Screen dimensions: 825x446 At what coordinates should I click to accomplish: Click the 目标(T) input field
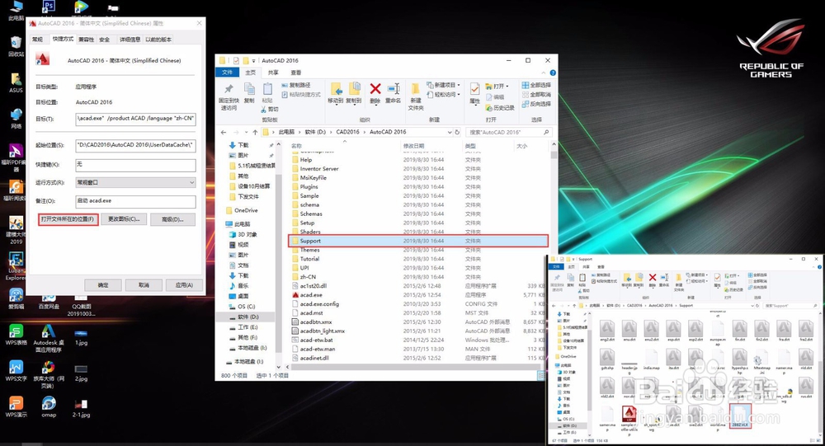[136, 119]
